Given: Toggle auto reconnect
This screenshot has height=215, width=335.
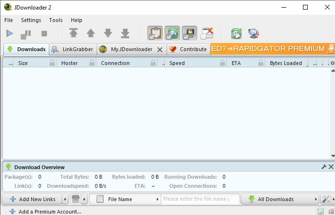Looking at the screenshot, I should point(172,33).
